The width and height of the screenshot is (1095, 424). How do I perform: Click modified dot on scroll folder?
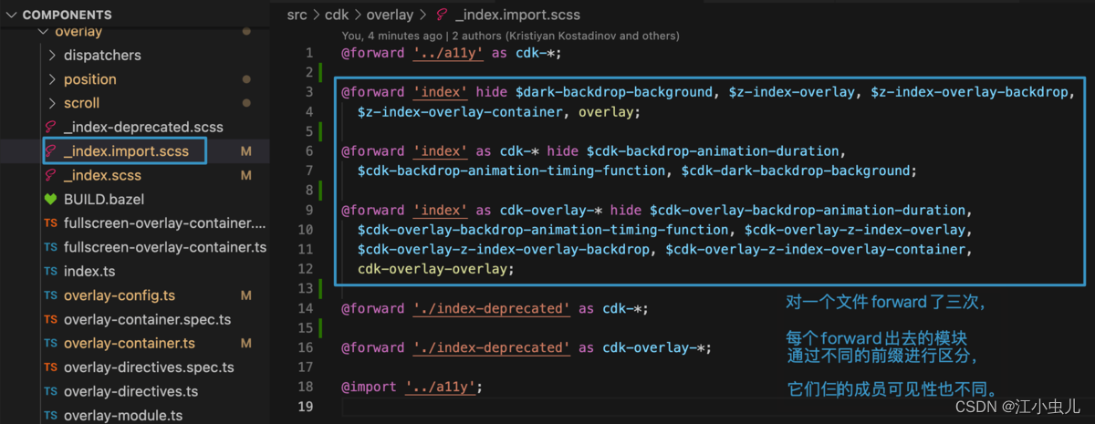pyautogui.click(x=246, y=103)
